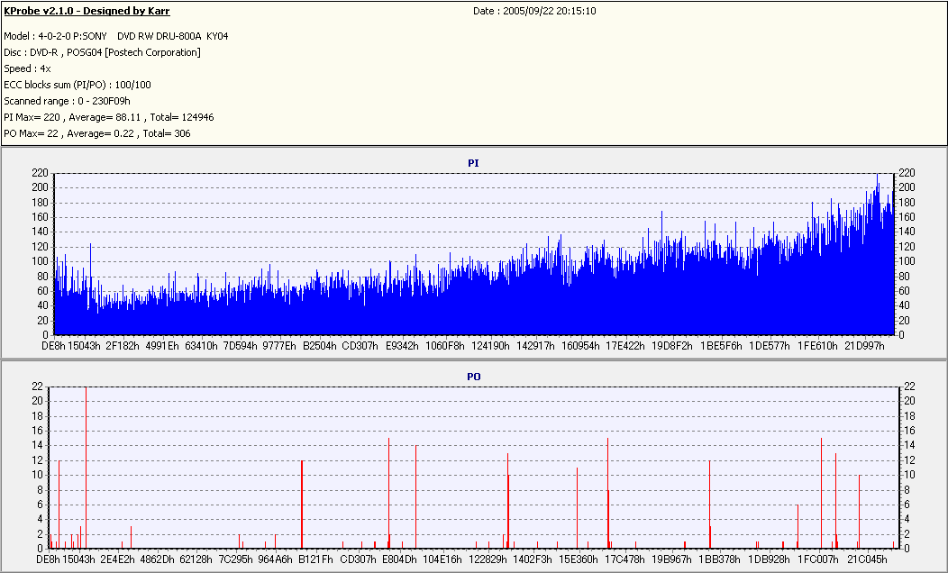This screenshot has width=948, height=573.
Task: Select the PI Max= 220 statistics line
Action: point(109,117)
